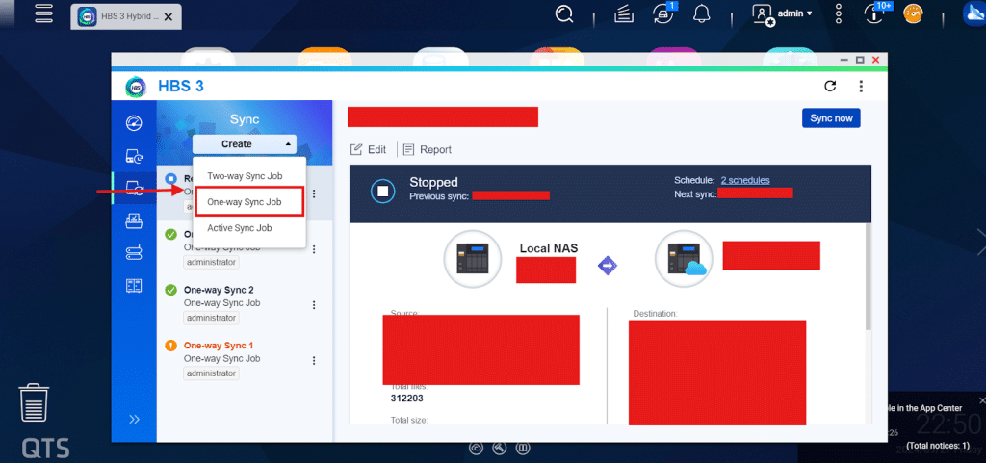Choose Two-way Sync Job from menu
986x463 pixels.
pyautogui.click(x=245, y=176)
